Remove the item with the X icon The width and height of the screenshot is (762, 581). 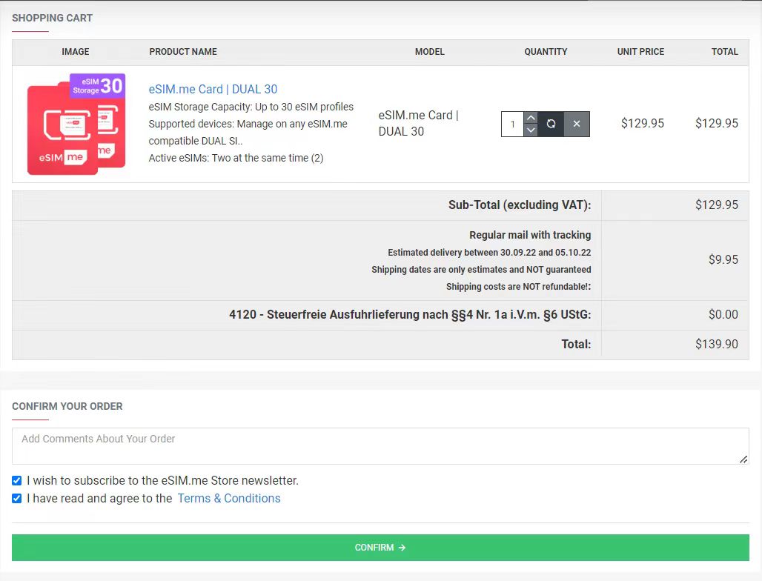click(577, 124)
